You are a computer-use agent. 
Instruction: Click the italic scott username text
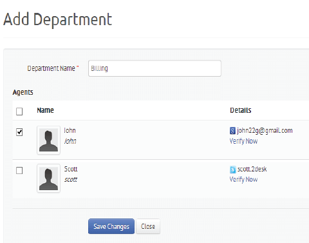click(x=71, y=179)
